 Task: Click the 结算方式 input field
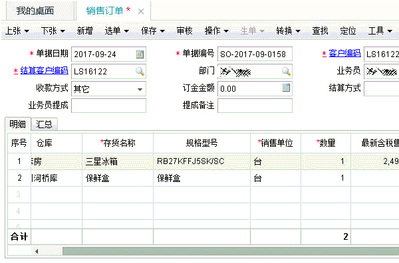coord(382,89)
